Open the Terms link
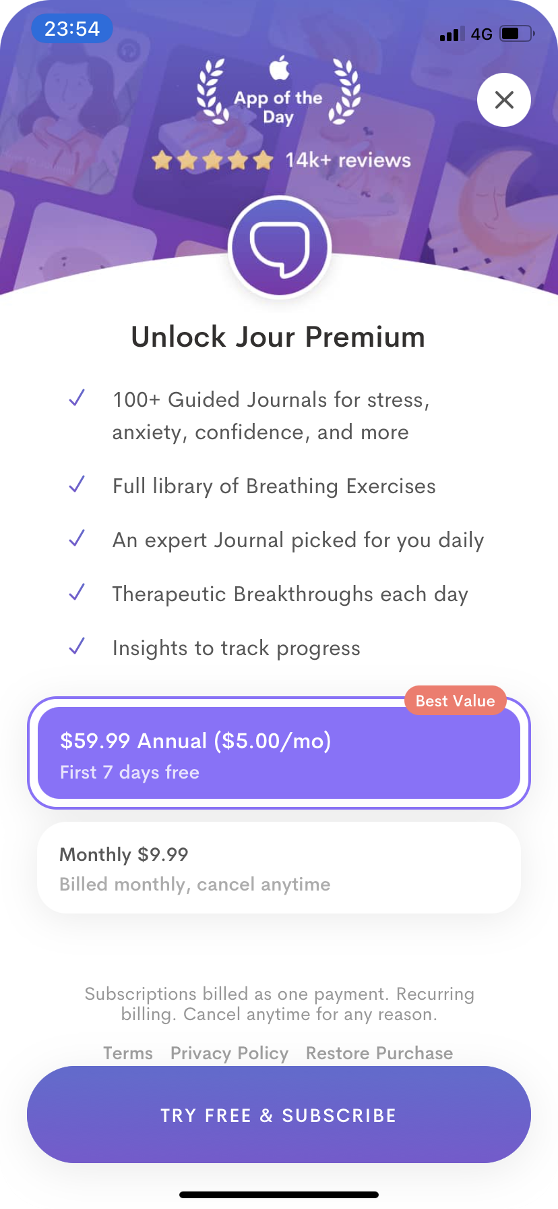Image resolution: width=558 pixels, height=1209 pixels. (128, 1053)
